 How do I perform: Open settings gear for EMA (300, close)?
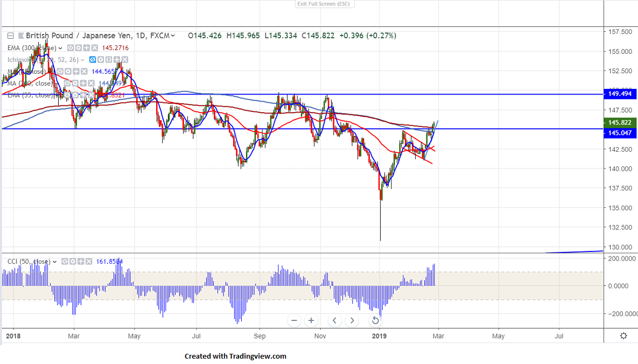79,48
